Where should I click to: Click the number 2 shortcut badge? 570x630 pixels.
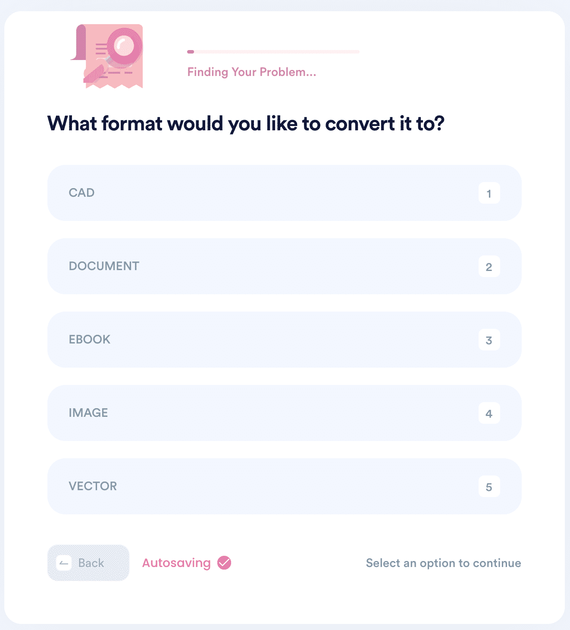click(x=489, y=266)
